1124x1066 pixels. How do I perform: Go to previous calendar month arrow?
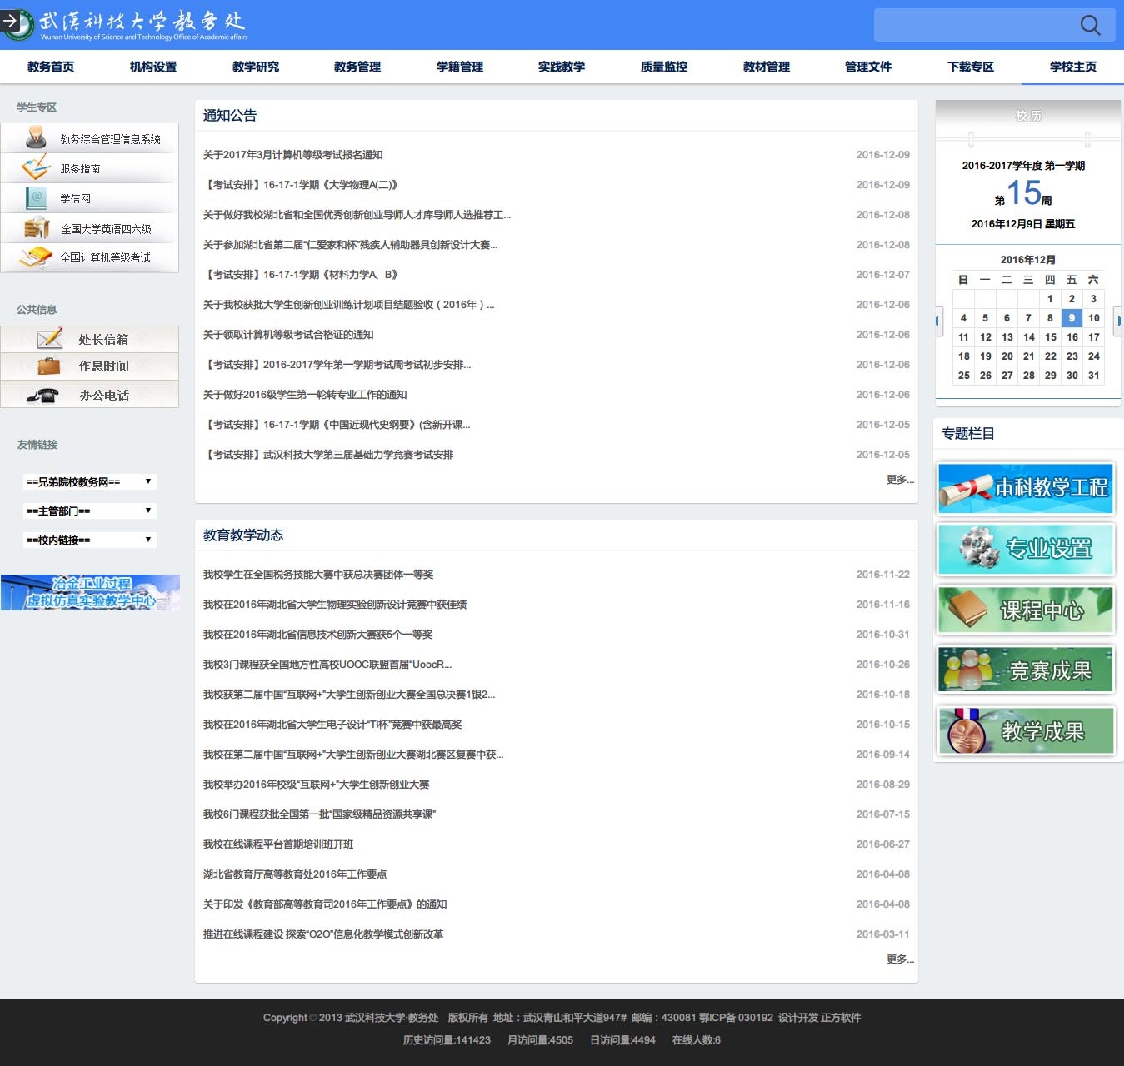tap(938, 321)
